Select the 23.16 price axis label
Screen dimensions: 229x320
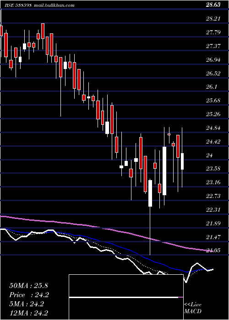[x=213, y=182]
